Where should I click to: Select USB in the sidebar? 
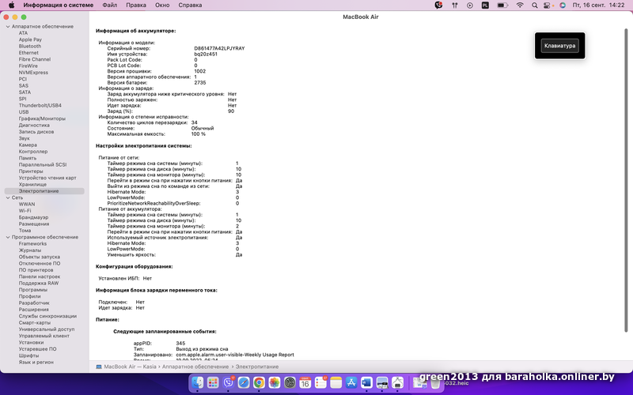click(x=24, y=112)
